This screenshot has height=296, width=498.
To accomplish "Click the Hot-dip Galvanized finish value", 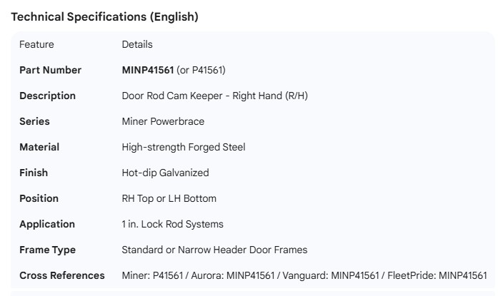I will 165,173.
